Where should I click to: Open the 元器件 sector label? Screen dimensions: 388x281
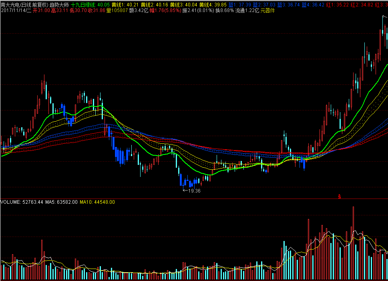267,11
